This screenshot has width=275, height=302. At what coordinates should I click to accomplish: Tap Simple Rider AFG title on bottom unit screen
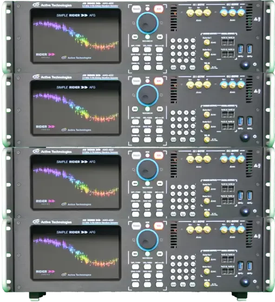[76, 232]
